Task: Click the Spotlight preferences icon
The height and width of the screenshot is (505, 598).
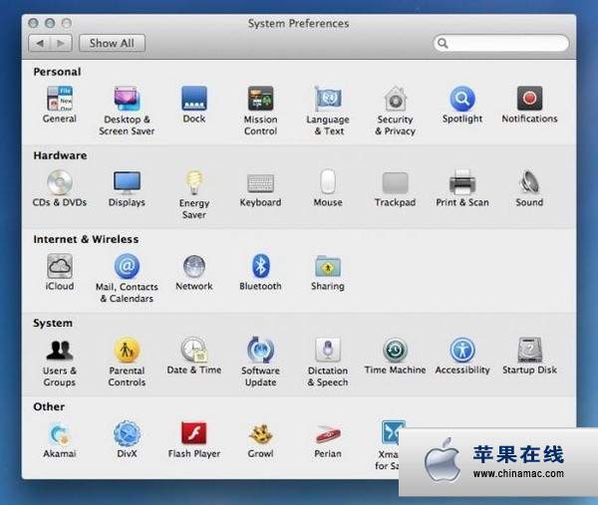Action: (x=461, y=100)
